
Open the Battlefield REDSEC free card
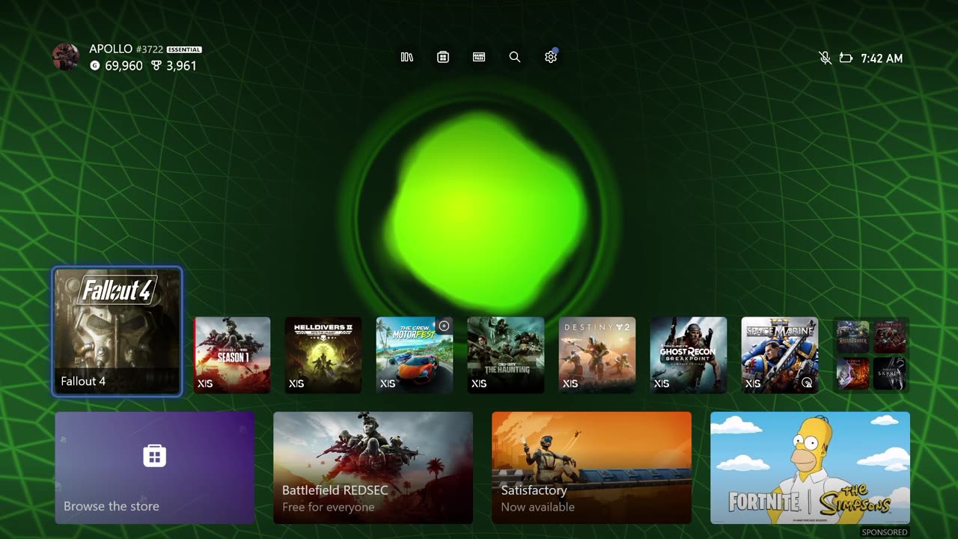[x=373, y=468]
